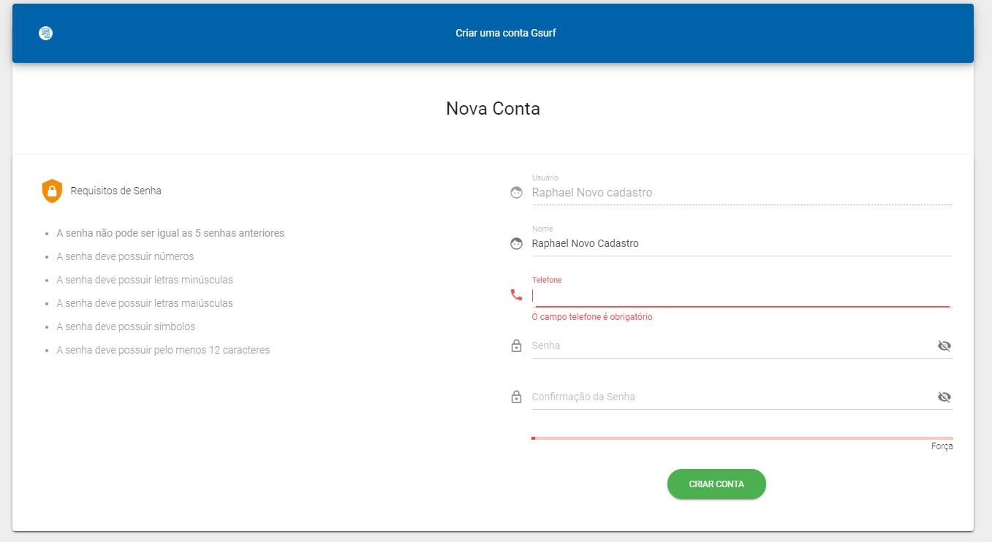Click the password strength bar
Screen dimensions: 992x542
point(741,438)
